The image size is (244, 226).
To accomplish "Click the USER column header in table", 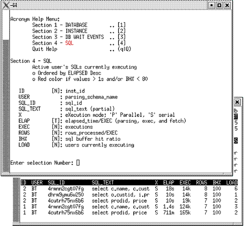I will (x=37, y=182).
